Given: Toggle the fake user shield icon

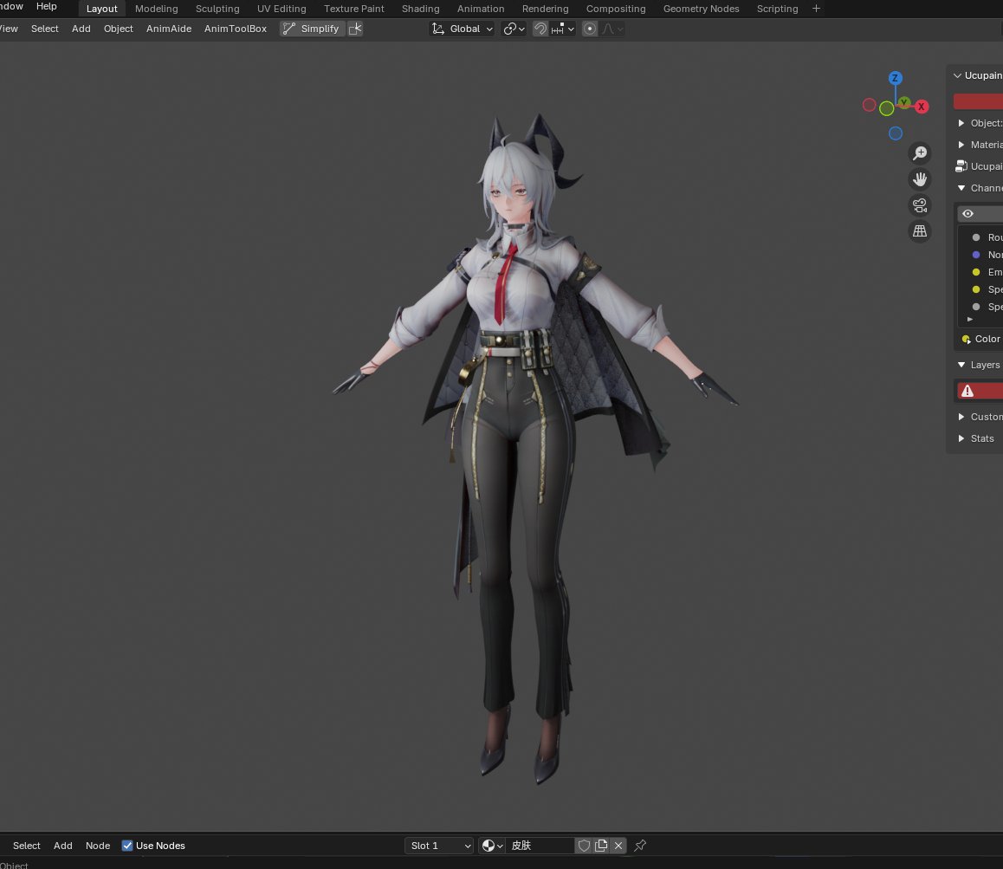Looking at the screenshot, I should [584, 846].
